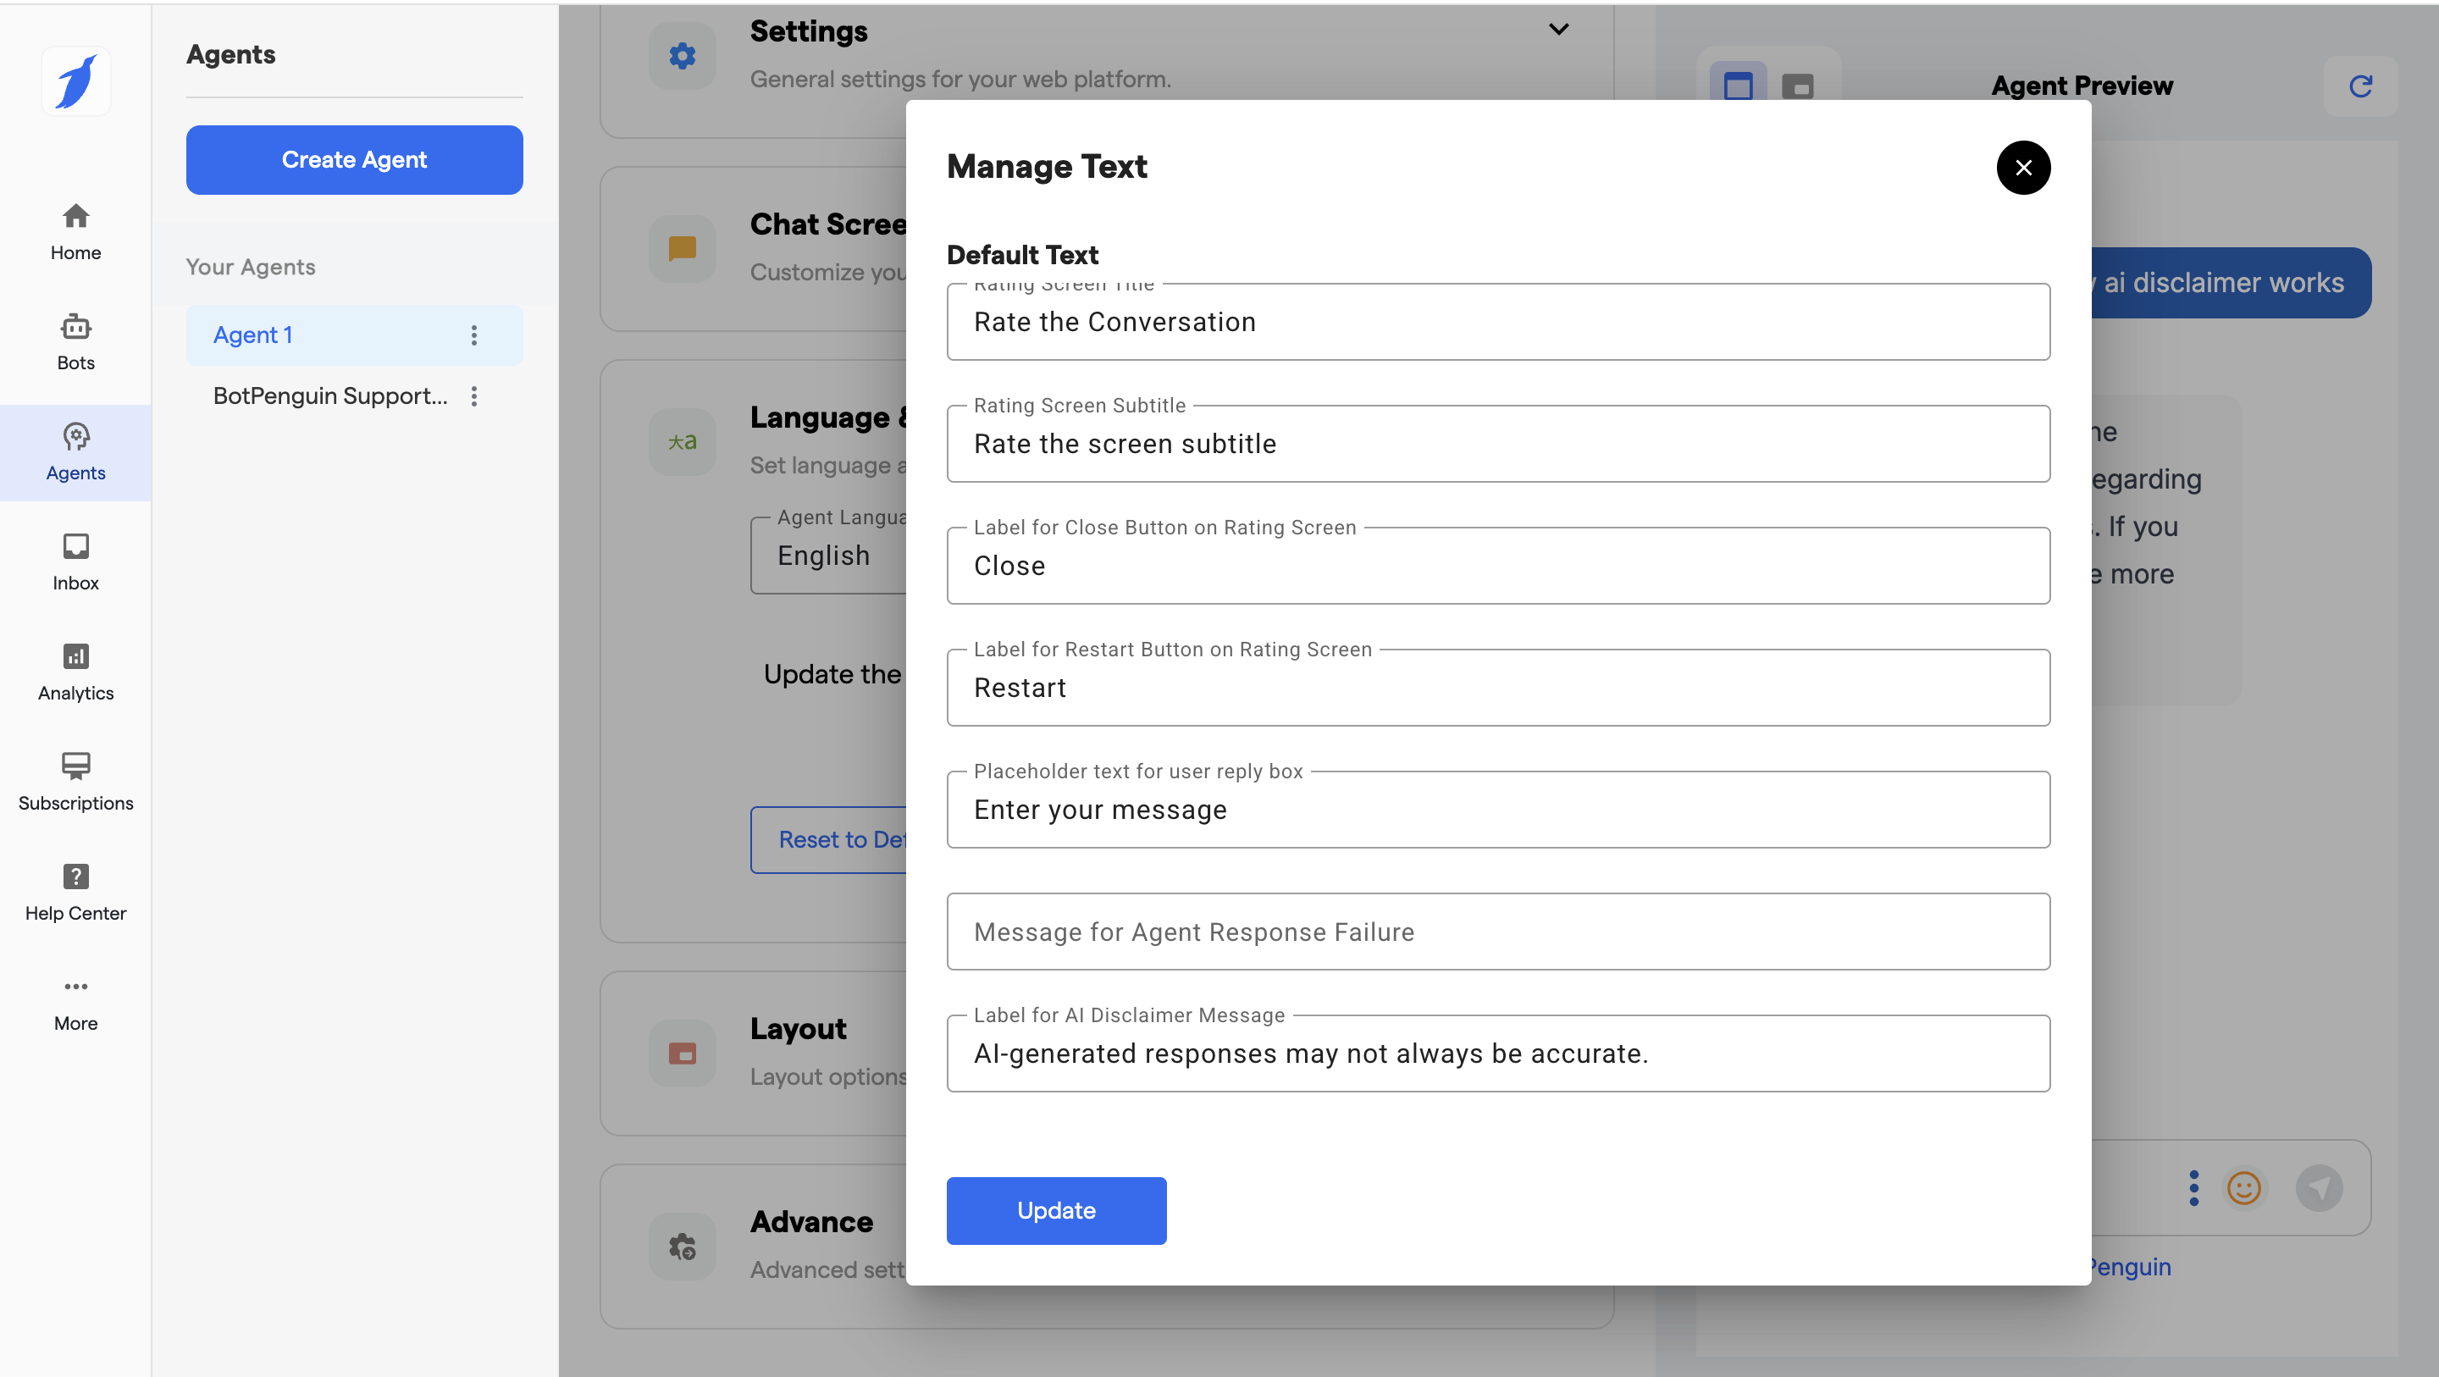The image size is (2439, 1377).
Task: Close the Manage Text dialog
Action: coord(2023,168)
